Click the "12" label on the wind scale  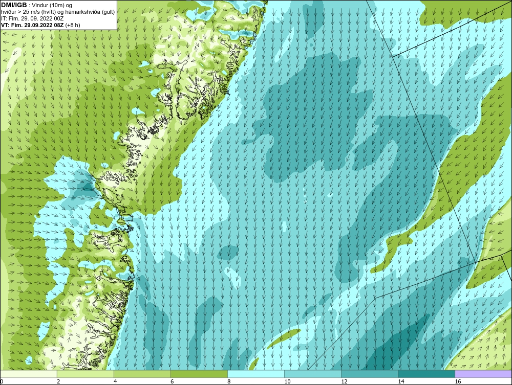344,382
